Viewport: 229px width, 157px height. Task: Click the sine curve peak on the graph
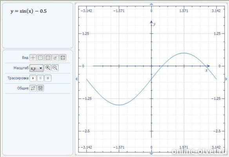(x=184, y=53)
